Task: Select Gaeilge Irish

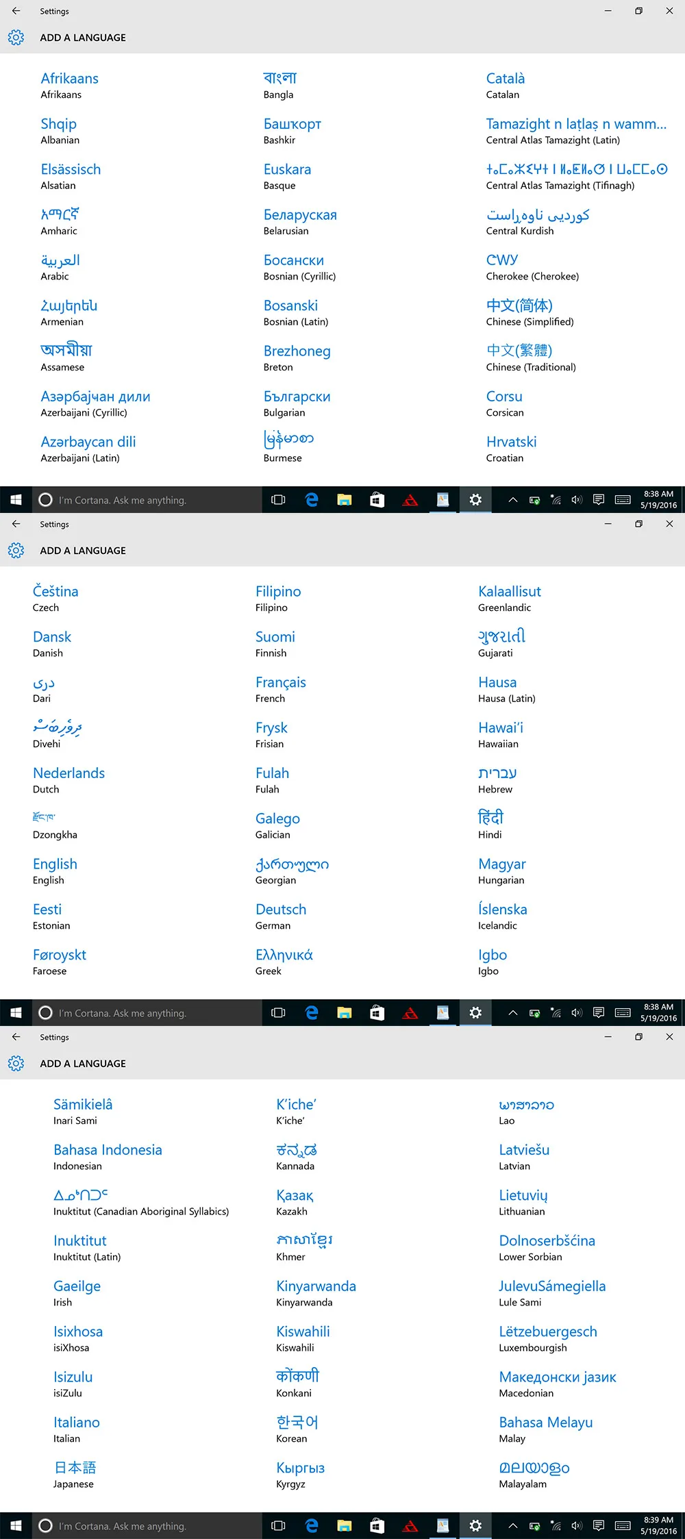Action: (x=77, y=1293)
